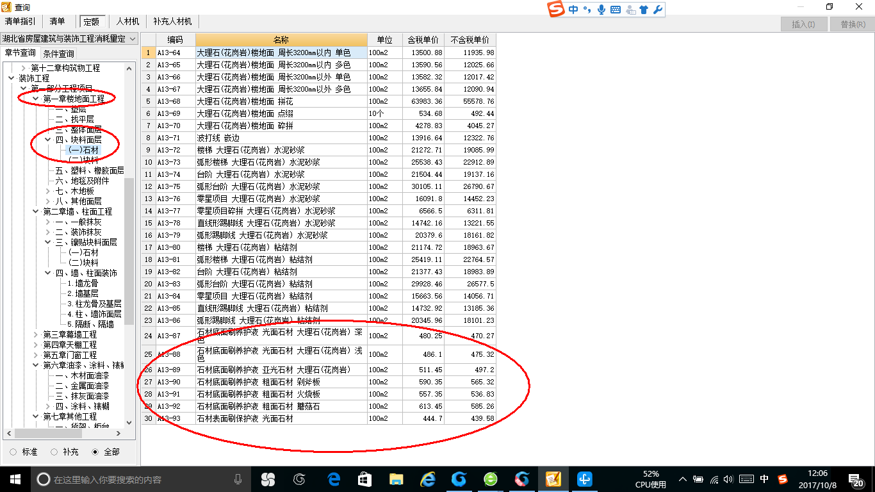
Task: Sort by the 名称 column header
Action: (281, 40)
